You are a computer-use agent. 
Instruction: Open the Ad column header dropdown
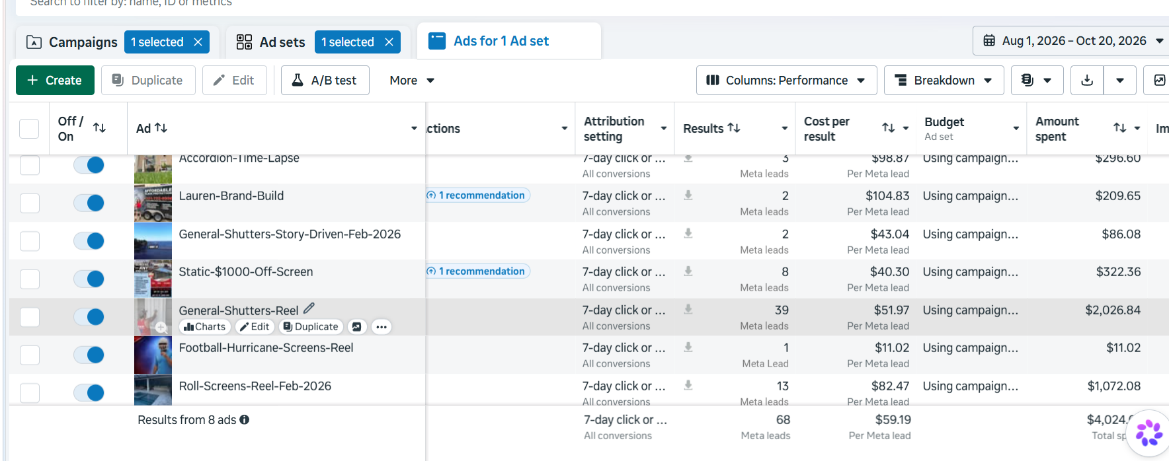[x=414, y=128]
